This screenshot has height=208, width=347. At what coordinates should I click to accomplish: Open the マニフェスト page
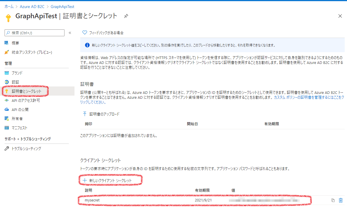[19, 128]
